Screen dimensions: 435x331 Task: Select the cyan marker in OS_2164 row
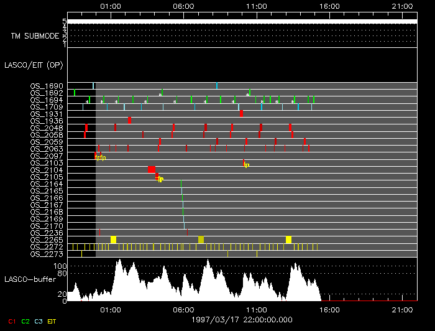(181, 184)
